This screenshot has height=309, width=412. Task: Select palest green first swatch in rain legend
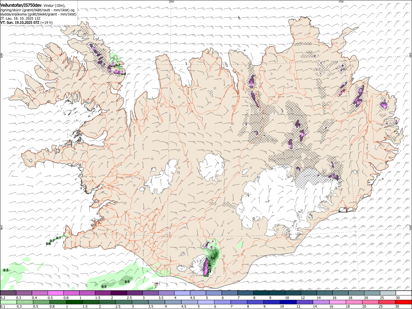coord(8,302)
